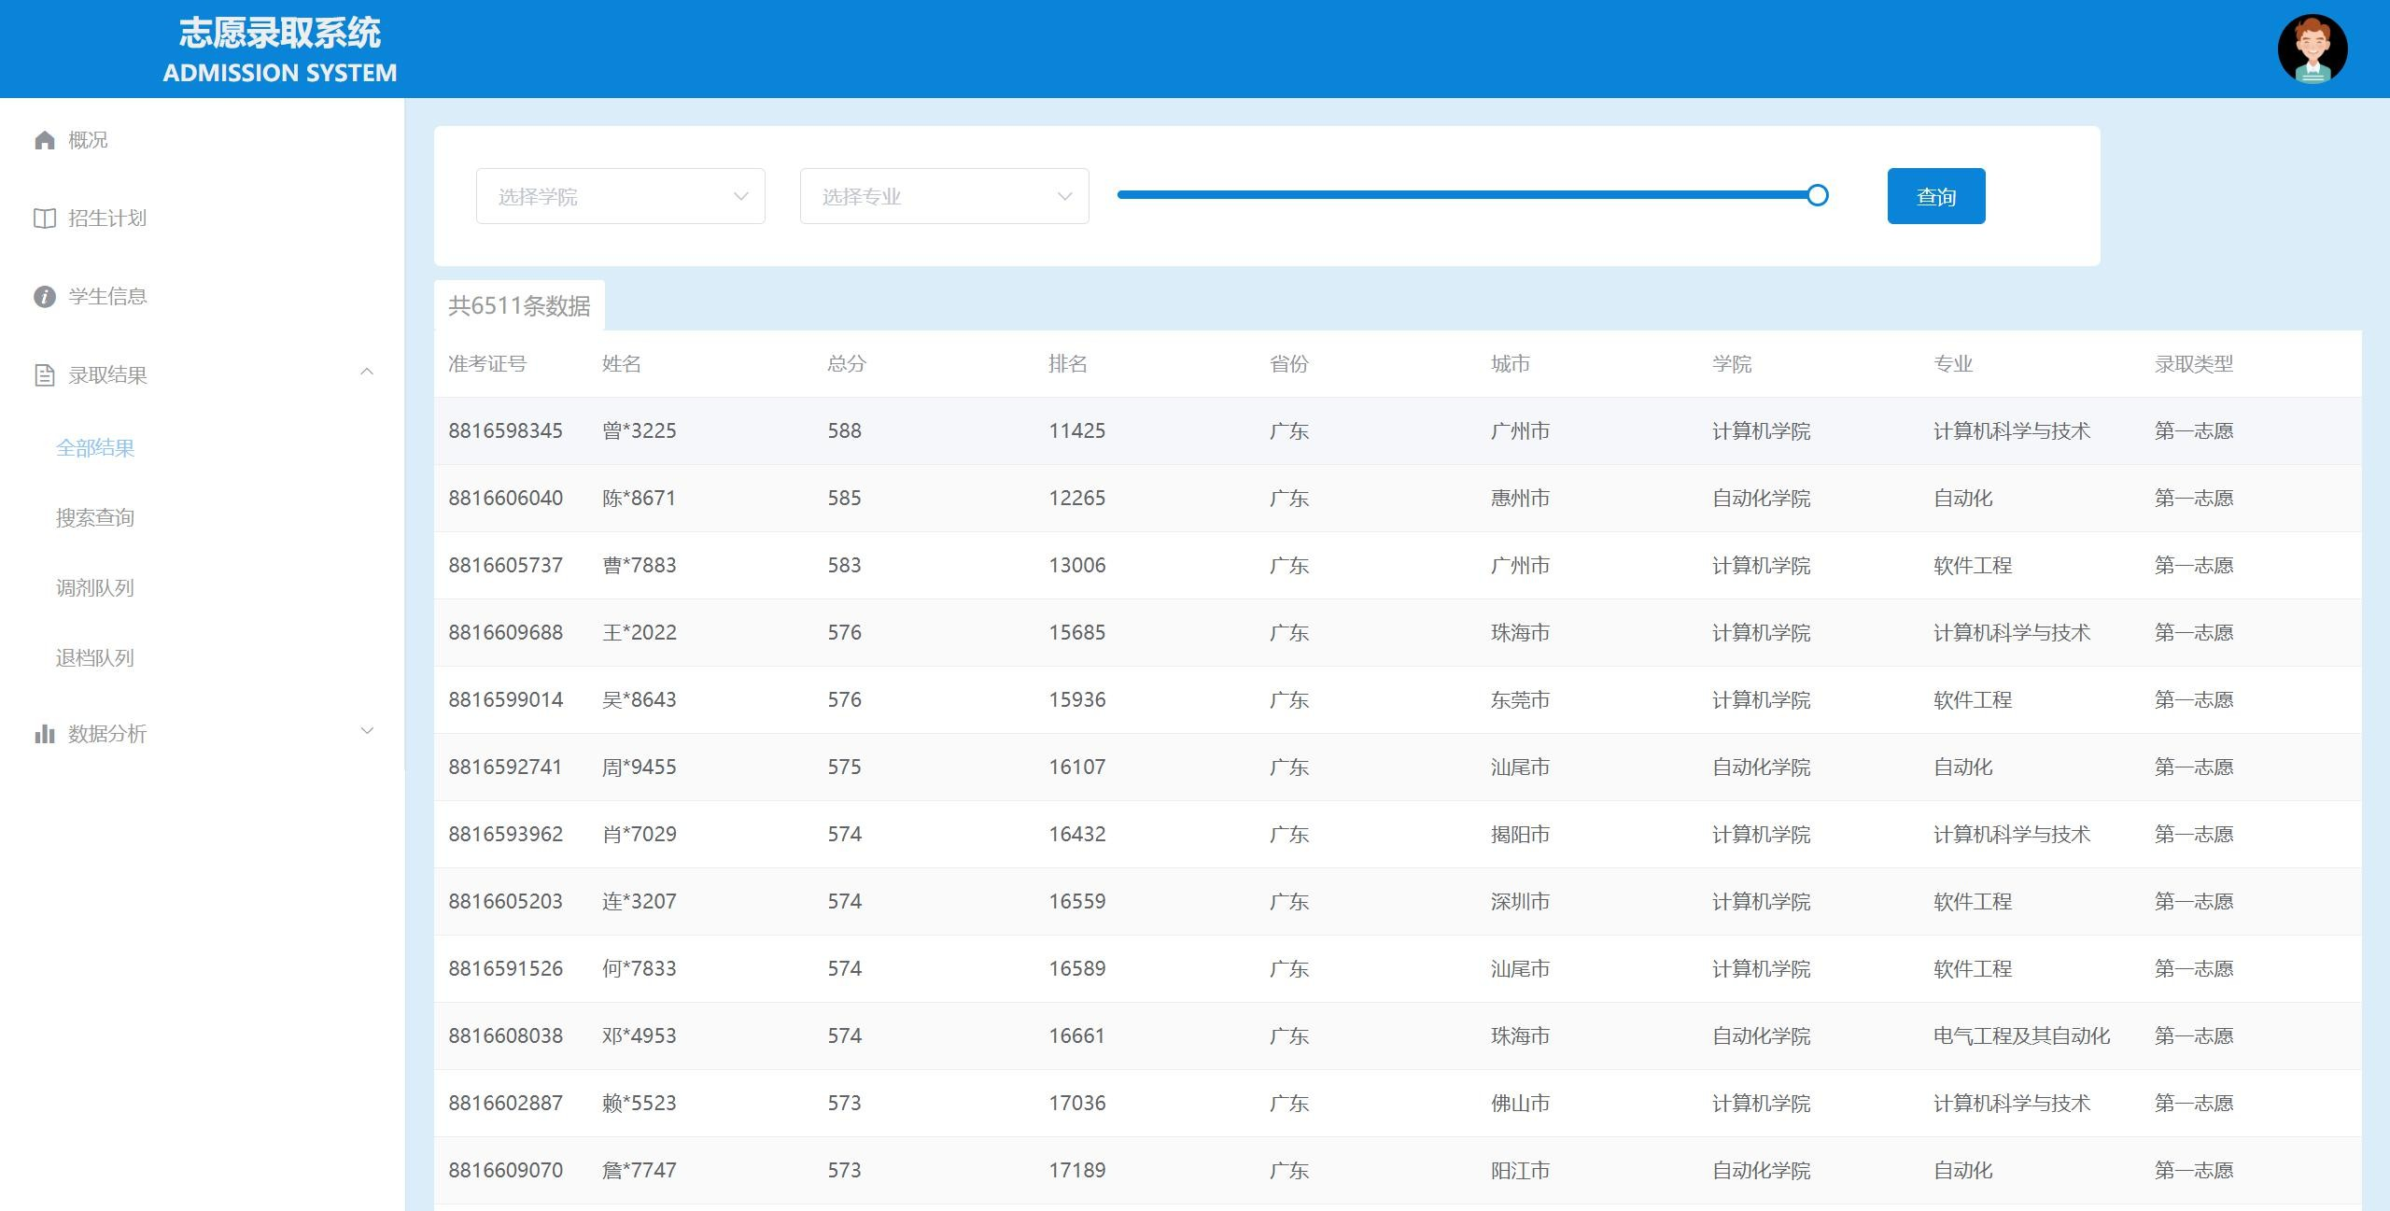Click the bar chart icon beside 数据分析
2390x1211 pixels.
pyautogui.click(x=45, y=734)
